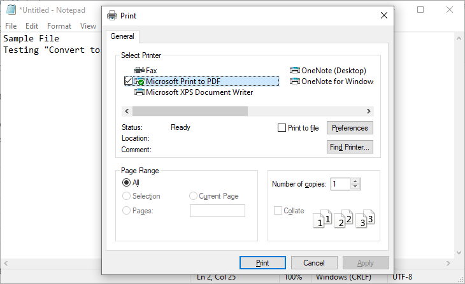Click the Print button
465x284 pixels.
(262, 262)
